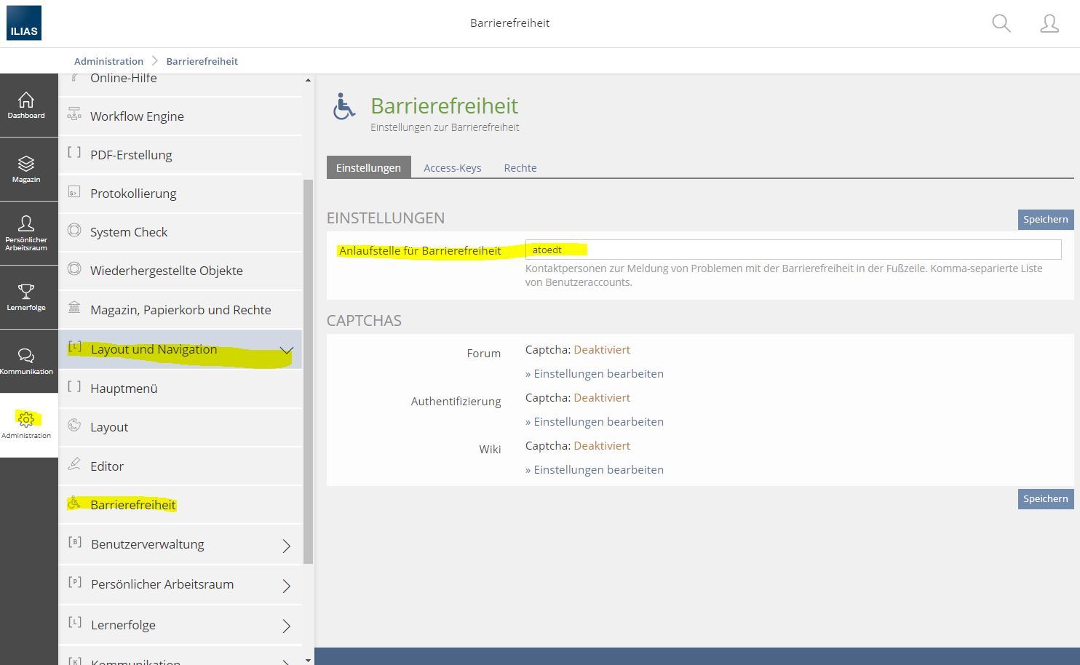Image resolution: width=1080 pixels, height=665 pixels.
Task: Switch to the Rechte tab
Action: click(520, 168)
